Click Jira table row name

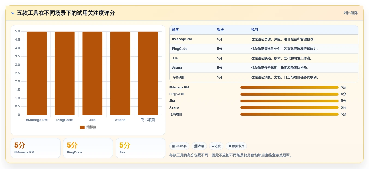coord(175,58)
